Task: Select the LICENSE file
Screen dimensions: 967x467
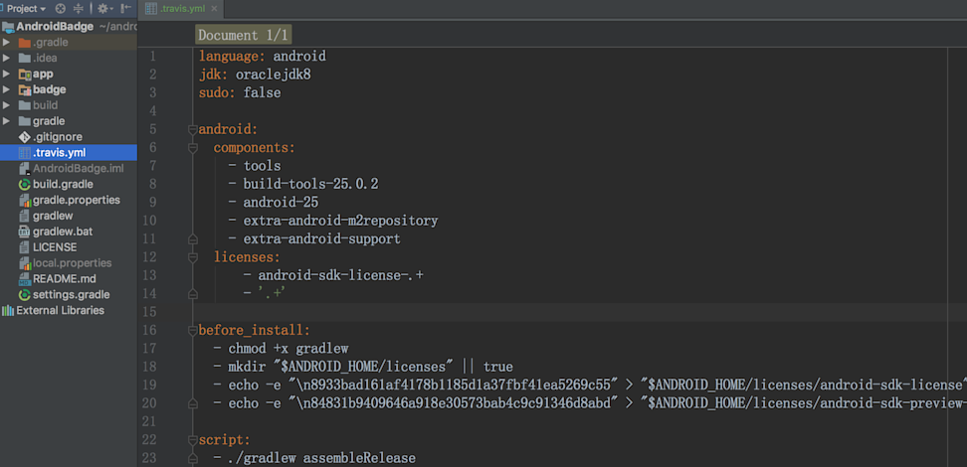Action: 55,247
